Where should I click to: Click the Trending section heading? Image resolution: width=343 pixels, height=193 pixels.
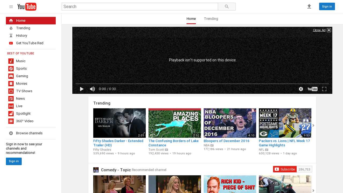click(x=102, y=103)
